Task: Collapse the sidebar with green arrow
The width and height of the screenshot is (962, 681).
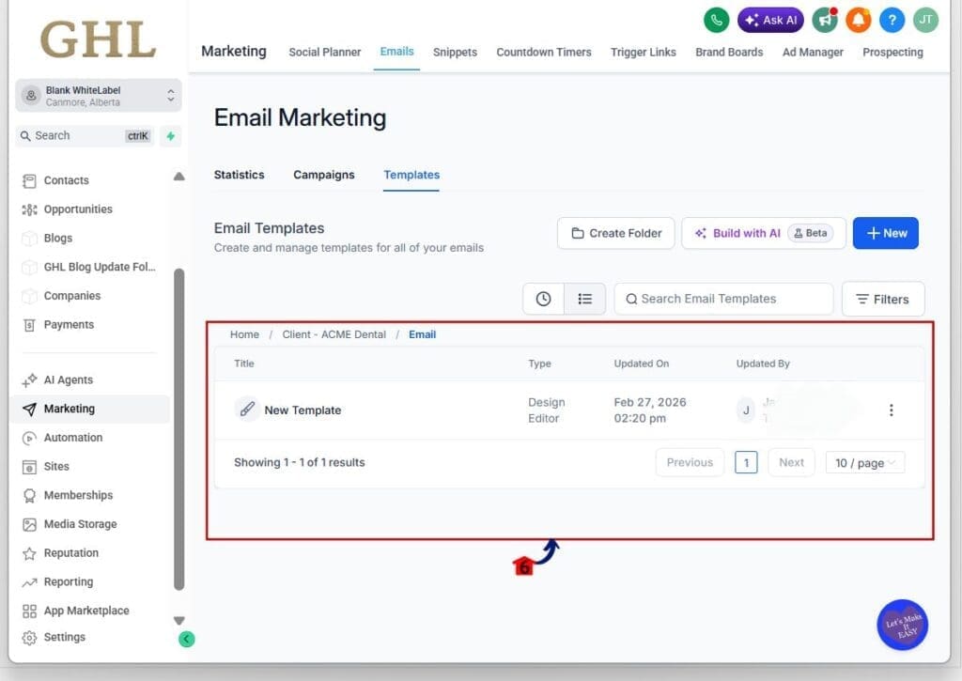Action: tap(186, 639)
